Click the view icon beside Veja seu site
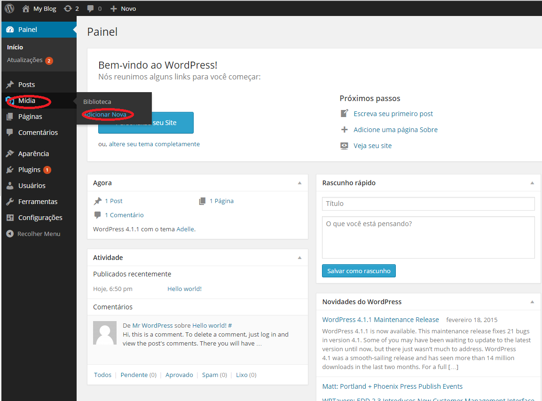The width and height of the screenshot is (542, 401). [344, 146]
